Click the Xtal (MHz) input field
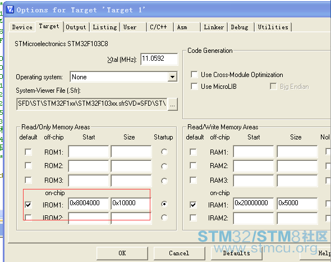Viewport: 331px width, 262px height. pos(159,59)
